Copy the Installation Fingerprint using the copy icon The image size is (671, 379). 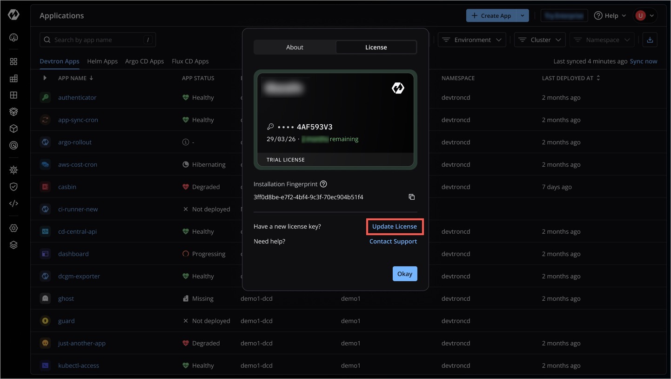pos(411,196)
